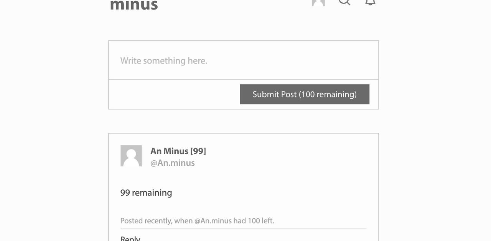Open the search magnifier icon
This screenshot has height=241, width=491.
click(344, 2)
